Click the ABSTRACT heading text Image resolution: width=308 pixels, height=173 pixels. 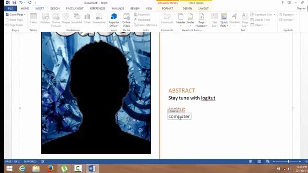[x=181, y=90]
